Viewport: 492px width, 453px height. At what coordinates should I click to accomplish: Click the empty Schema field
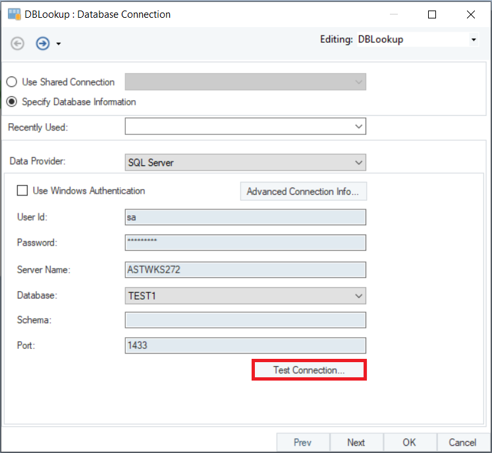(245, 320)
